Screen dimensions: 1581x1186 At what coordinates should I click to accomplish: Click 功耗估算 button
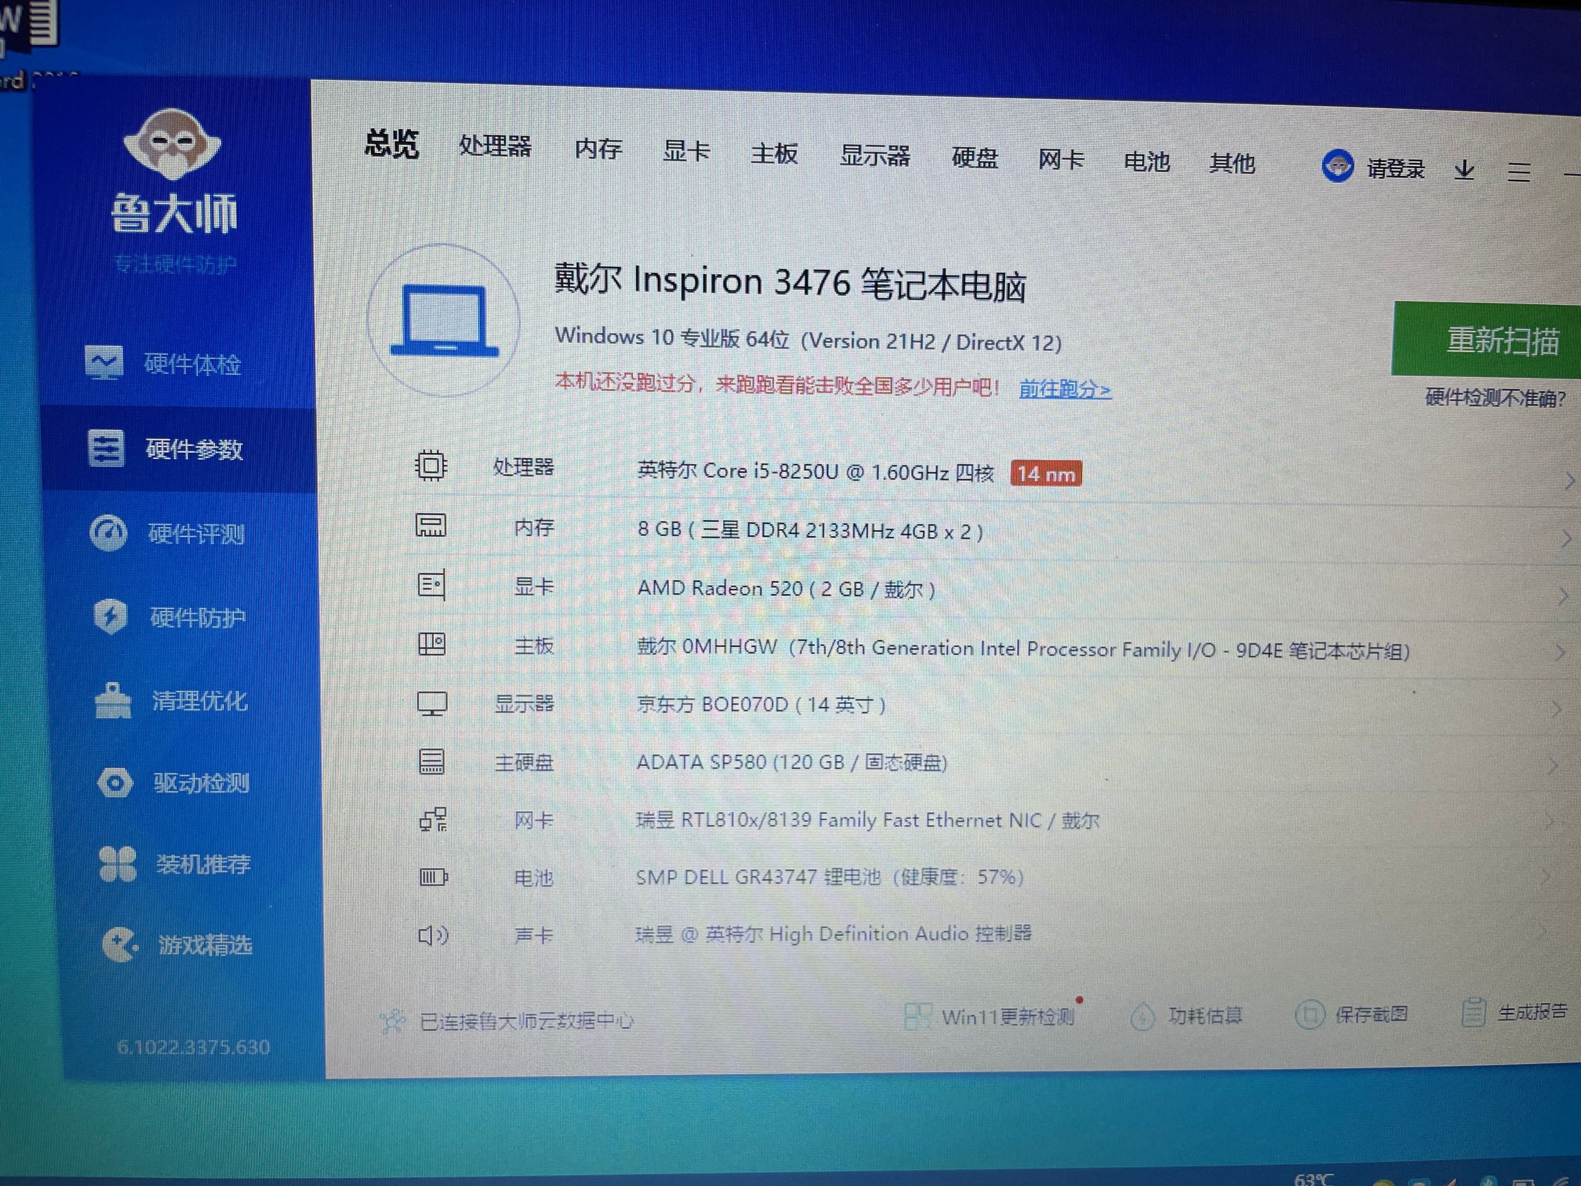(1187, 1016)
